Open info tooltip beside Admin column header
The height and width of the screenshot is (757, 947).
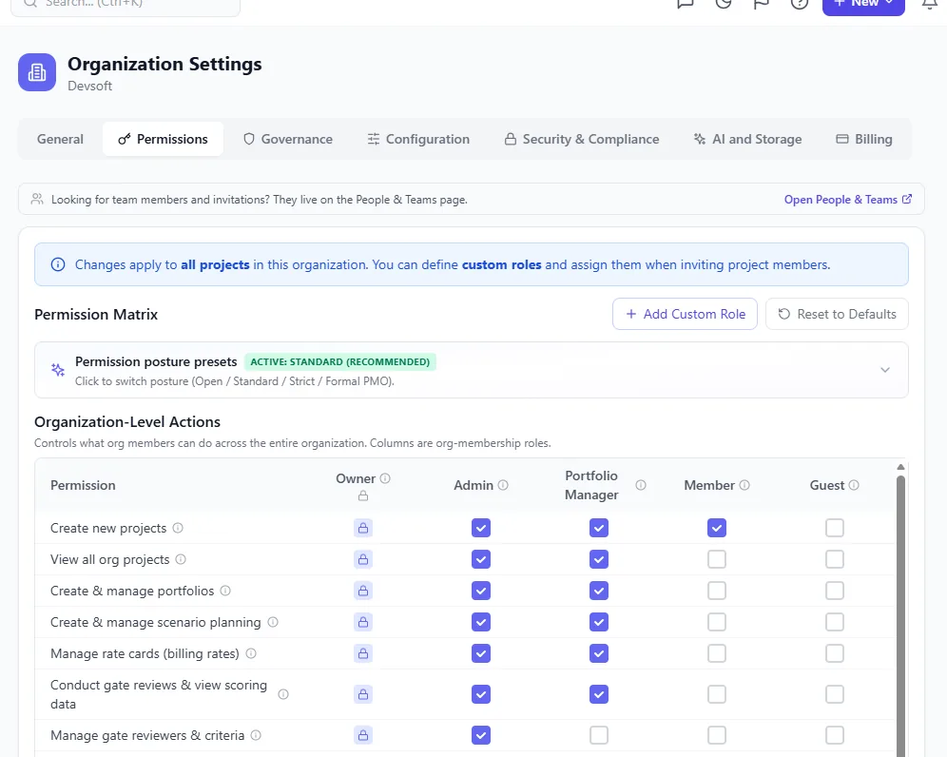pyautogui.click(x=503, y=485)
